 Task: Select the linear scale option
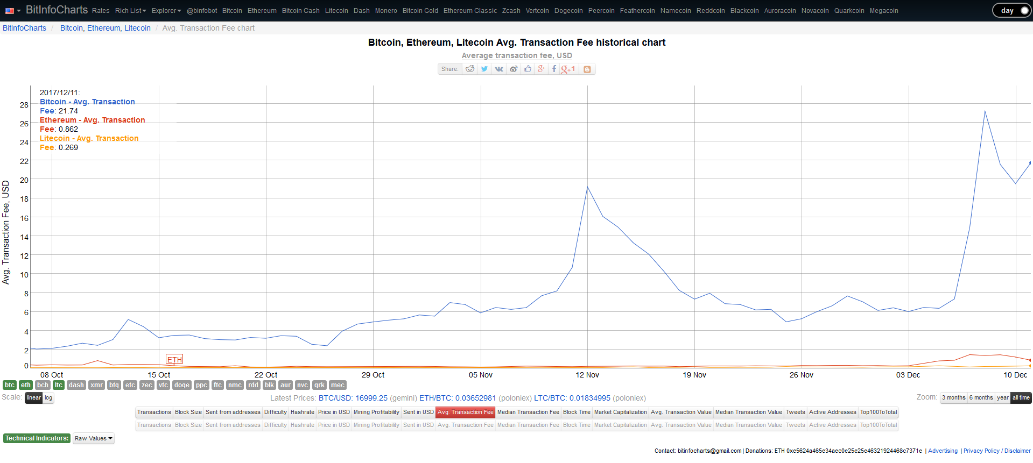pos(34,398)
